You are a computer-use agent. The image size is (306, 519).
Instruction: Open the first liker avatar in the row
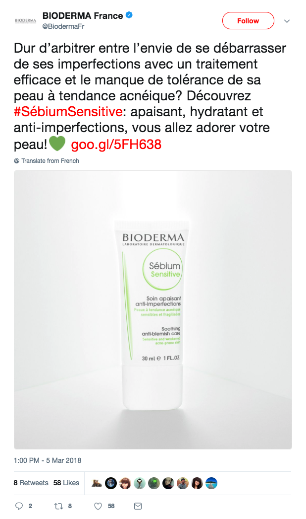click(97, 483)
